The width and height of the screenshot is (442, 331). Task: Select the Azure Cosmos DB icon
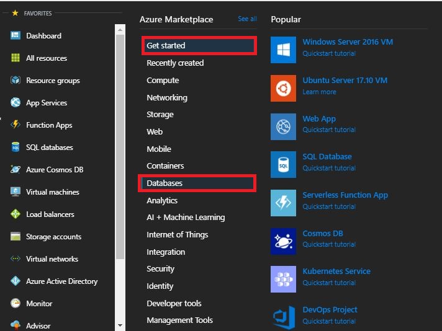(16, 169)
